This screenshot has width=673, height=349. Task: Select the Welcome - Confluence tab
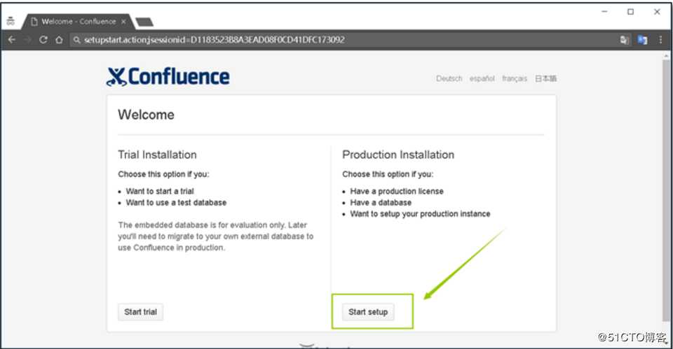click(x=78, y=22)
